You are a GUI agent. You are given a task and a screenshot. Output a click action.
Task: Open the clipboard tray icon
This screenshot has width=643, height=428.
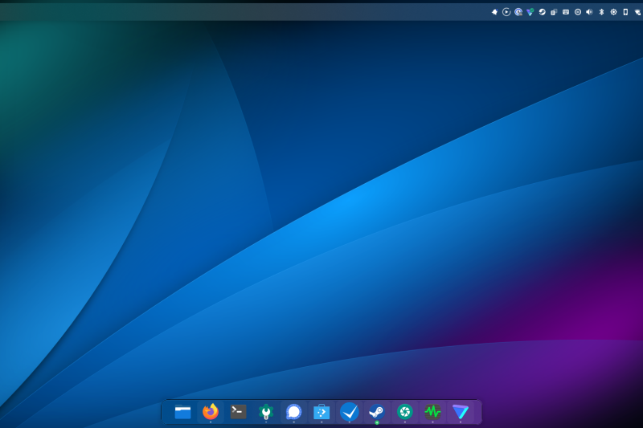[554, 12]
